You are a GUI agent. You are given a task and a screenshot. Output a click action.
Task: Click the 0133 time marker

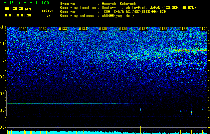point(63,29)
